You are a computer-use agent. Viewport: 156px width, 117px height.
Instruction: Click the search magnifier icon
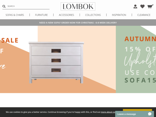(x=4, y=6)
